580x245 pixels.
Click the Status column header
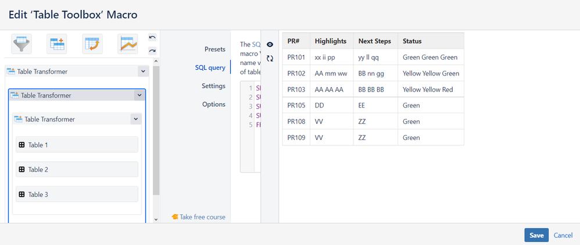click(x=431, y=41)
